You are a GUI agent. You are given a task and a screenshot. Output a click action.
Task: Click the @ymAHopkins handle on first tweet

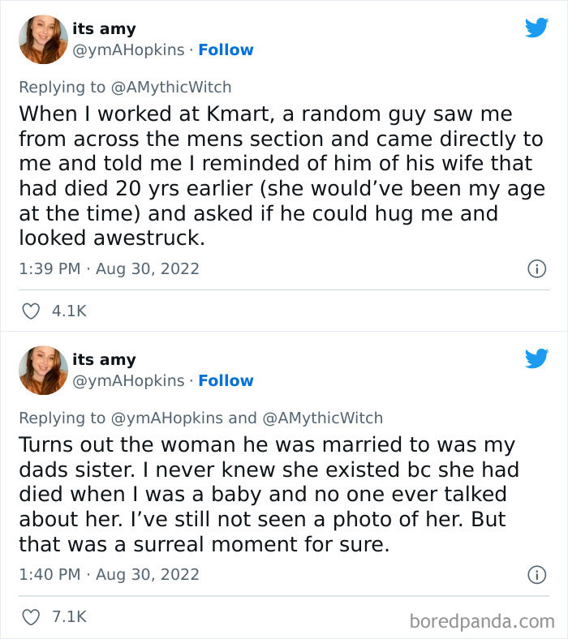click(x=129, y=49)
